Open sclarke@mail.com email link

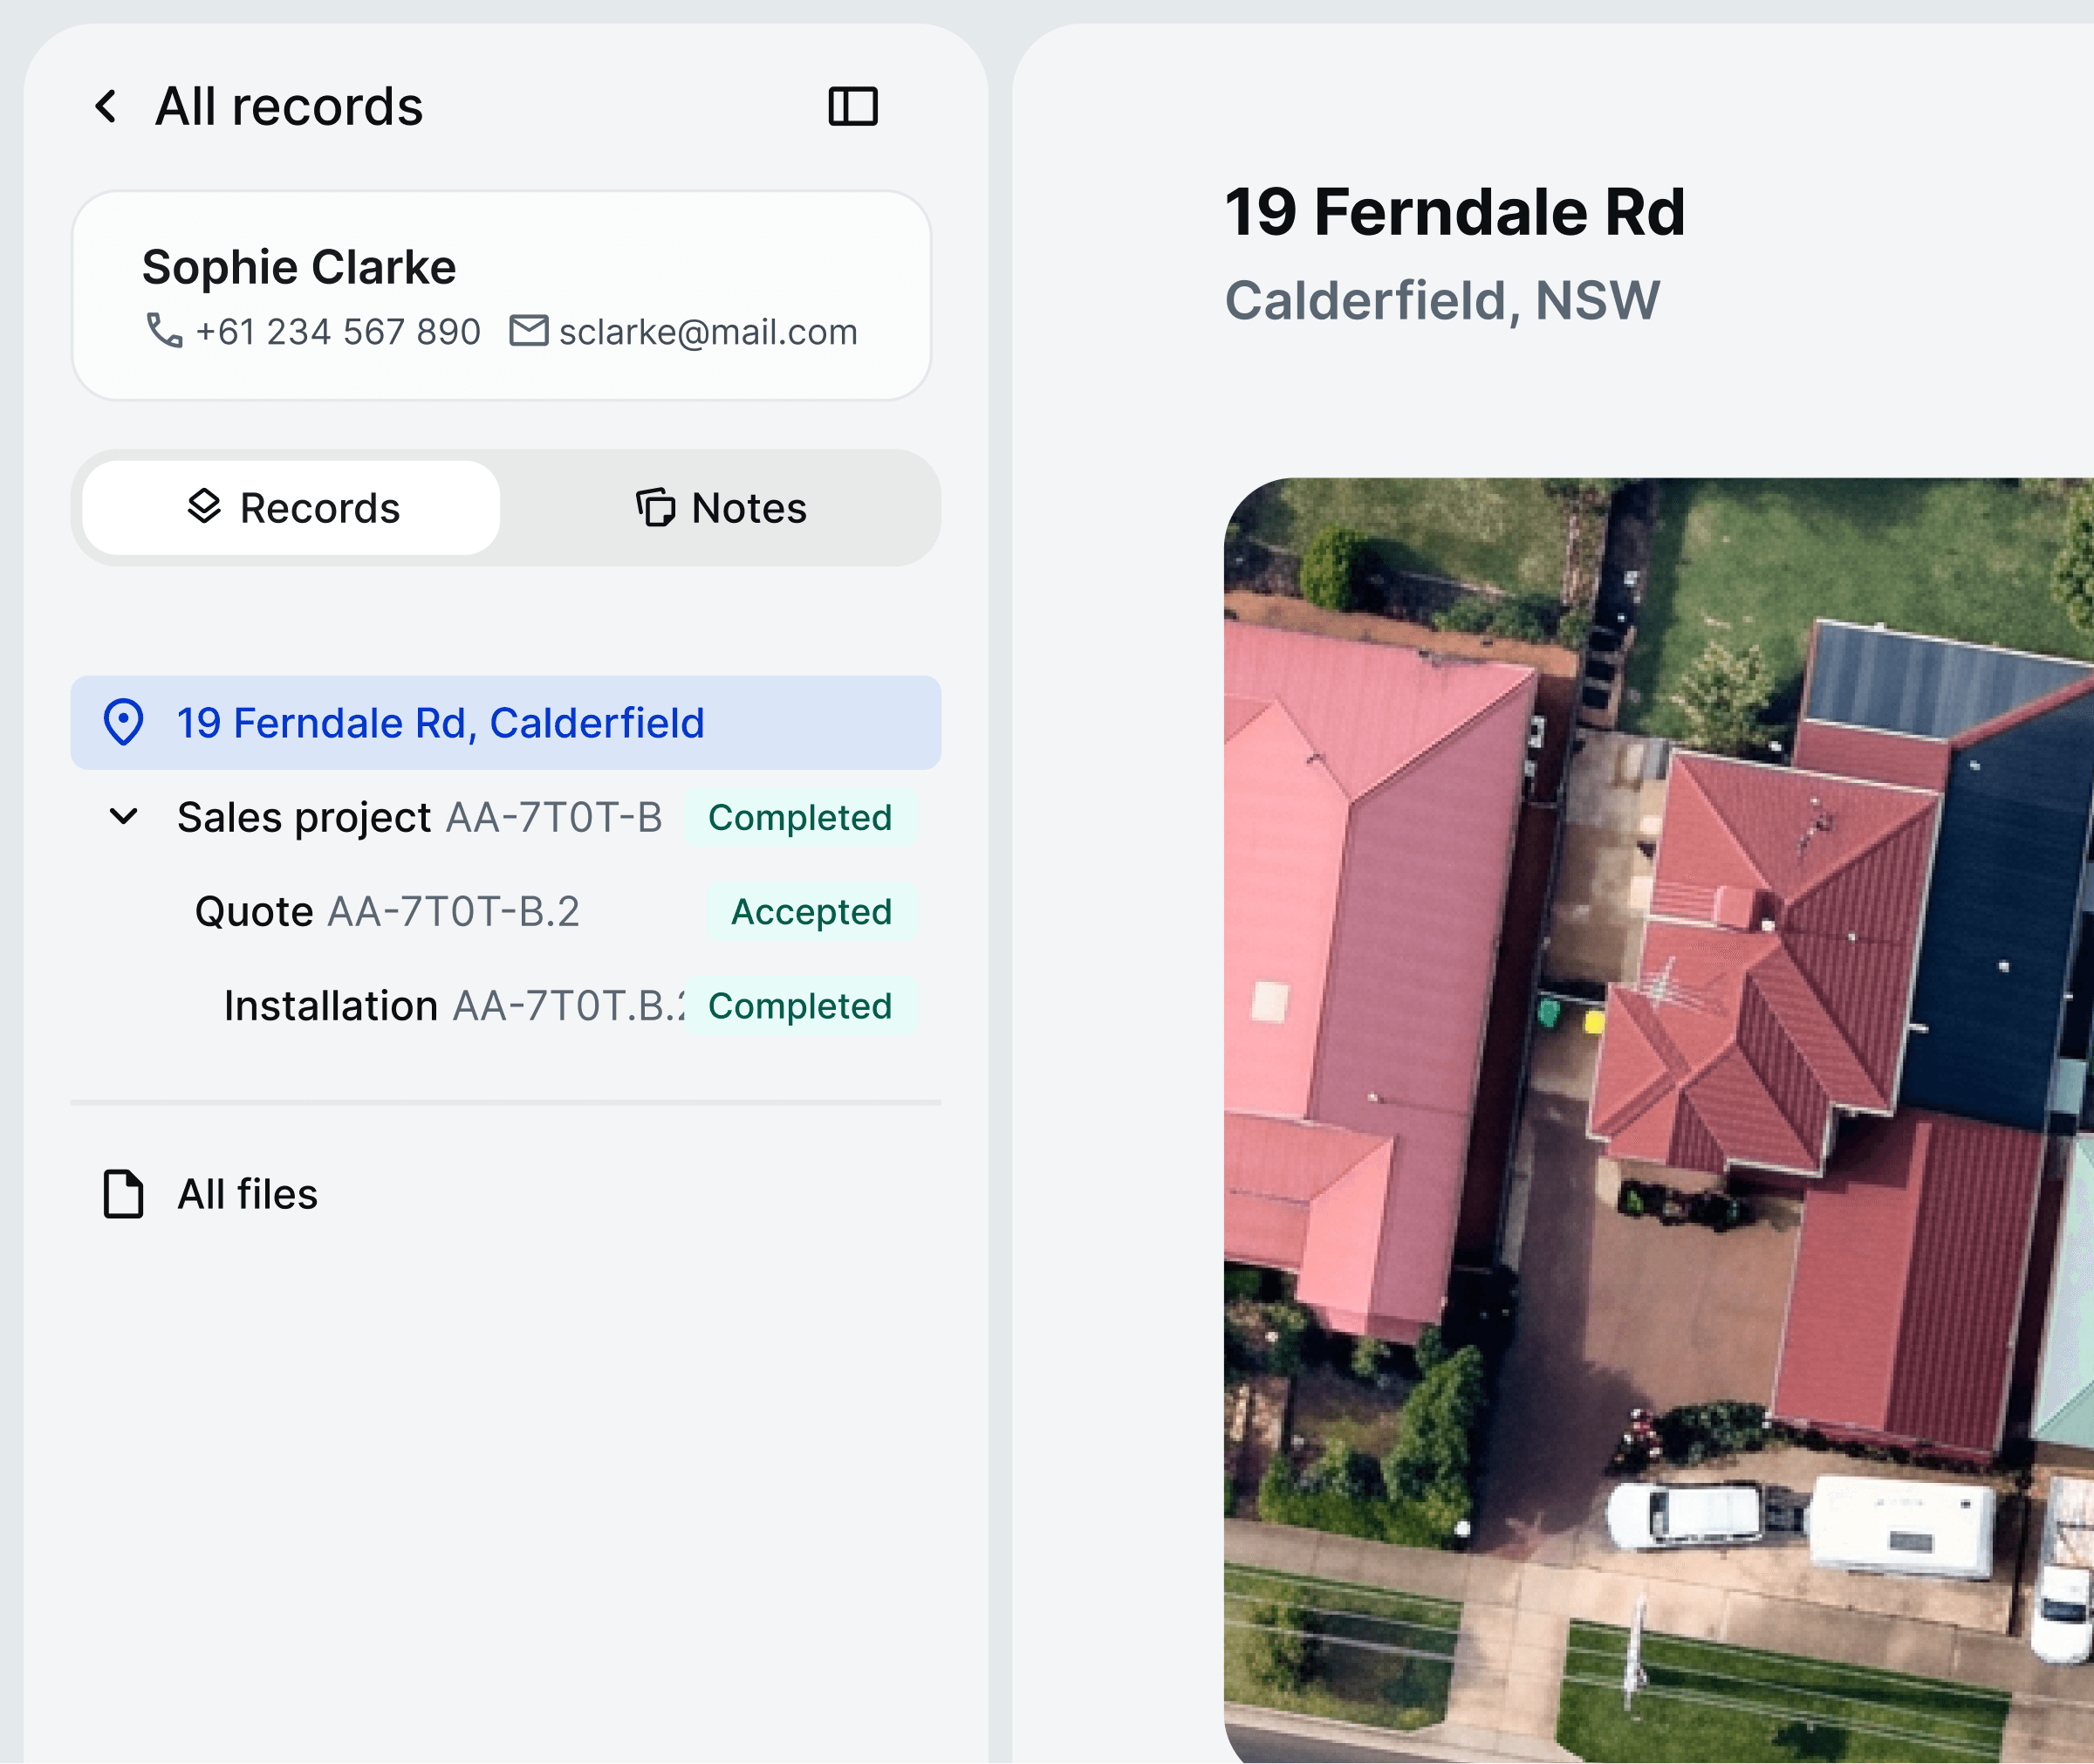tap(708, 332)
